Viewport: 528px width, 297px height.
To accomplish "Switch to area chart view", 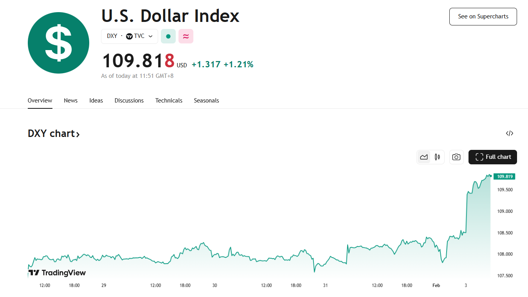I will click(x=424, y=157).
